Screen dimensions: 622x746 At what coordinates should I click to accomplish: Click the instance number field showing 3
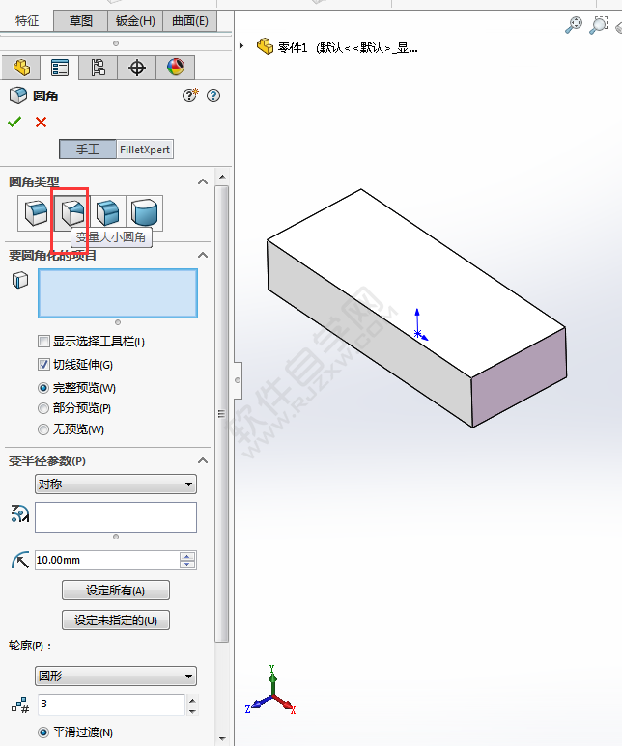point(111,705)
